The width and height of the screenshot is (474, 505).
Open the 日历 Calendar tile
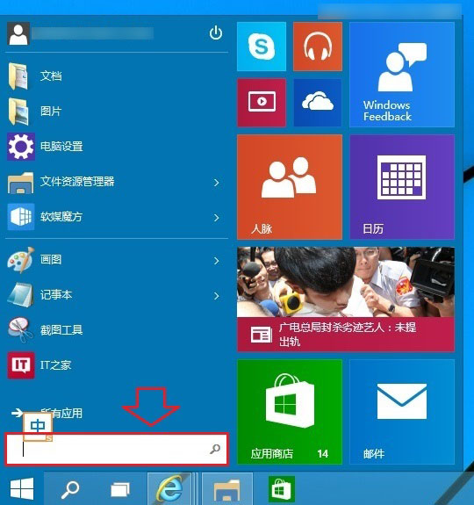click(402, 187)
